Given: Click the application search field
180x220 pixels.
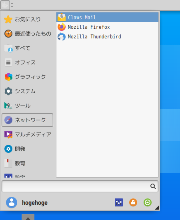Looking at the screenshot, I should tap(80, 186).
